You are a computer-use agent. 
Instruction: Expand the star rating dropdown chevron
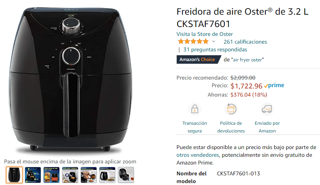click(213, 41)
